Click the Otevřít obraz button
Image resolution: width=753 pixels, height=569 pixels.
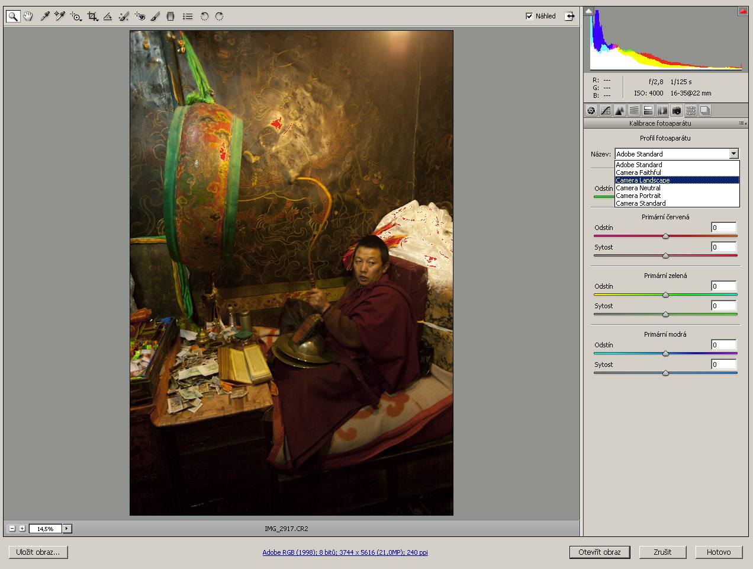(599, 552)
